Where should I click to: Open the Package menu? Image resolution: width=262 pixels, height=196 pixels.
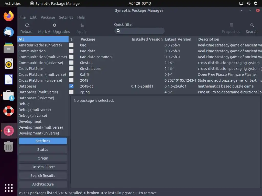pyautogui.click(x=48, y=17)
